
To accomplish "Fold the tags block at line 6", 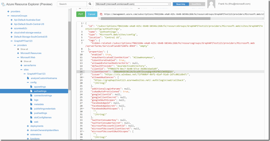I will click(x=84, y=40).
